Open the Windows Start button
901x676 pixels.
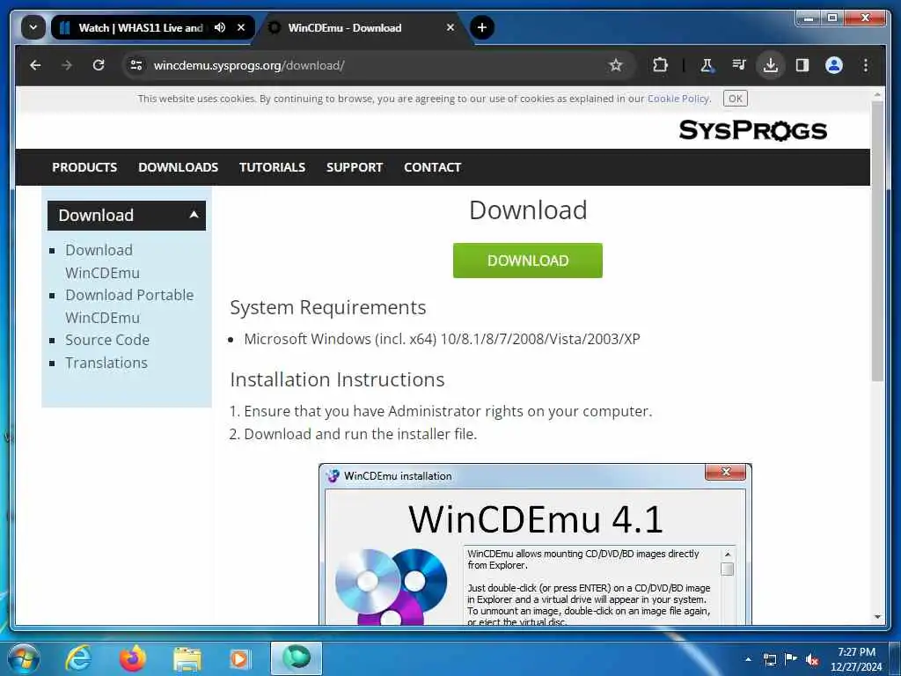[x=23, y=658]
